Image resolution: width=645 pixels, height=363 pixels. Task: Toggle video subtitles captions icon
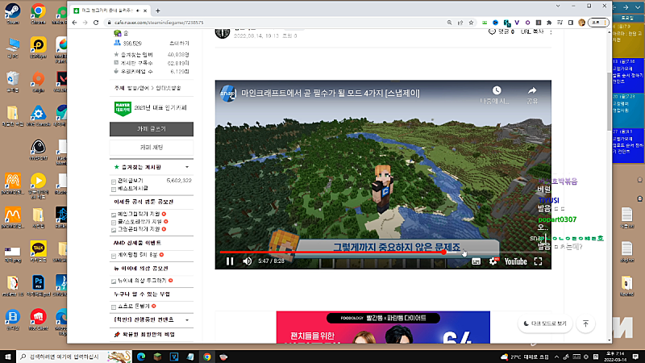tap(476, 261)
